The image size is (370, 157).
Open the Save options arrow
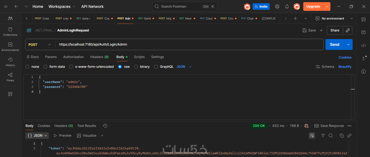[x=321, y=30]
